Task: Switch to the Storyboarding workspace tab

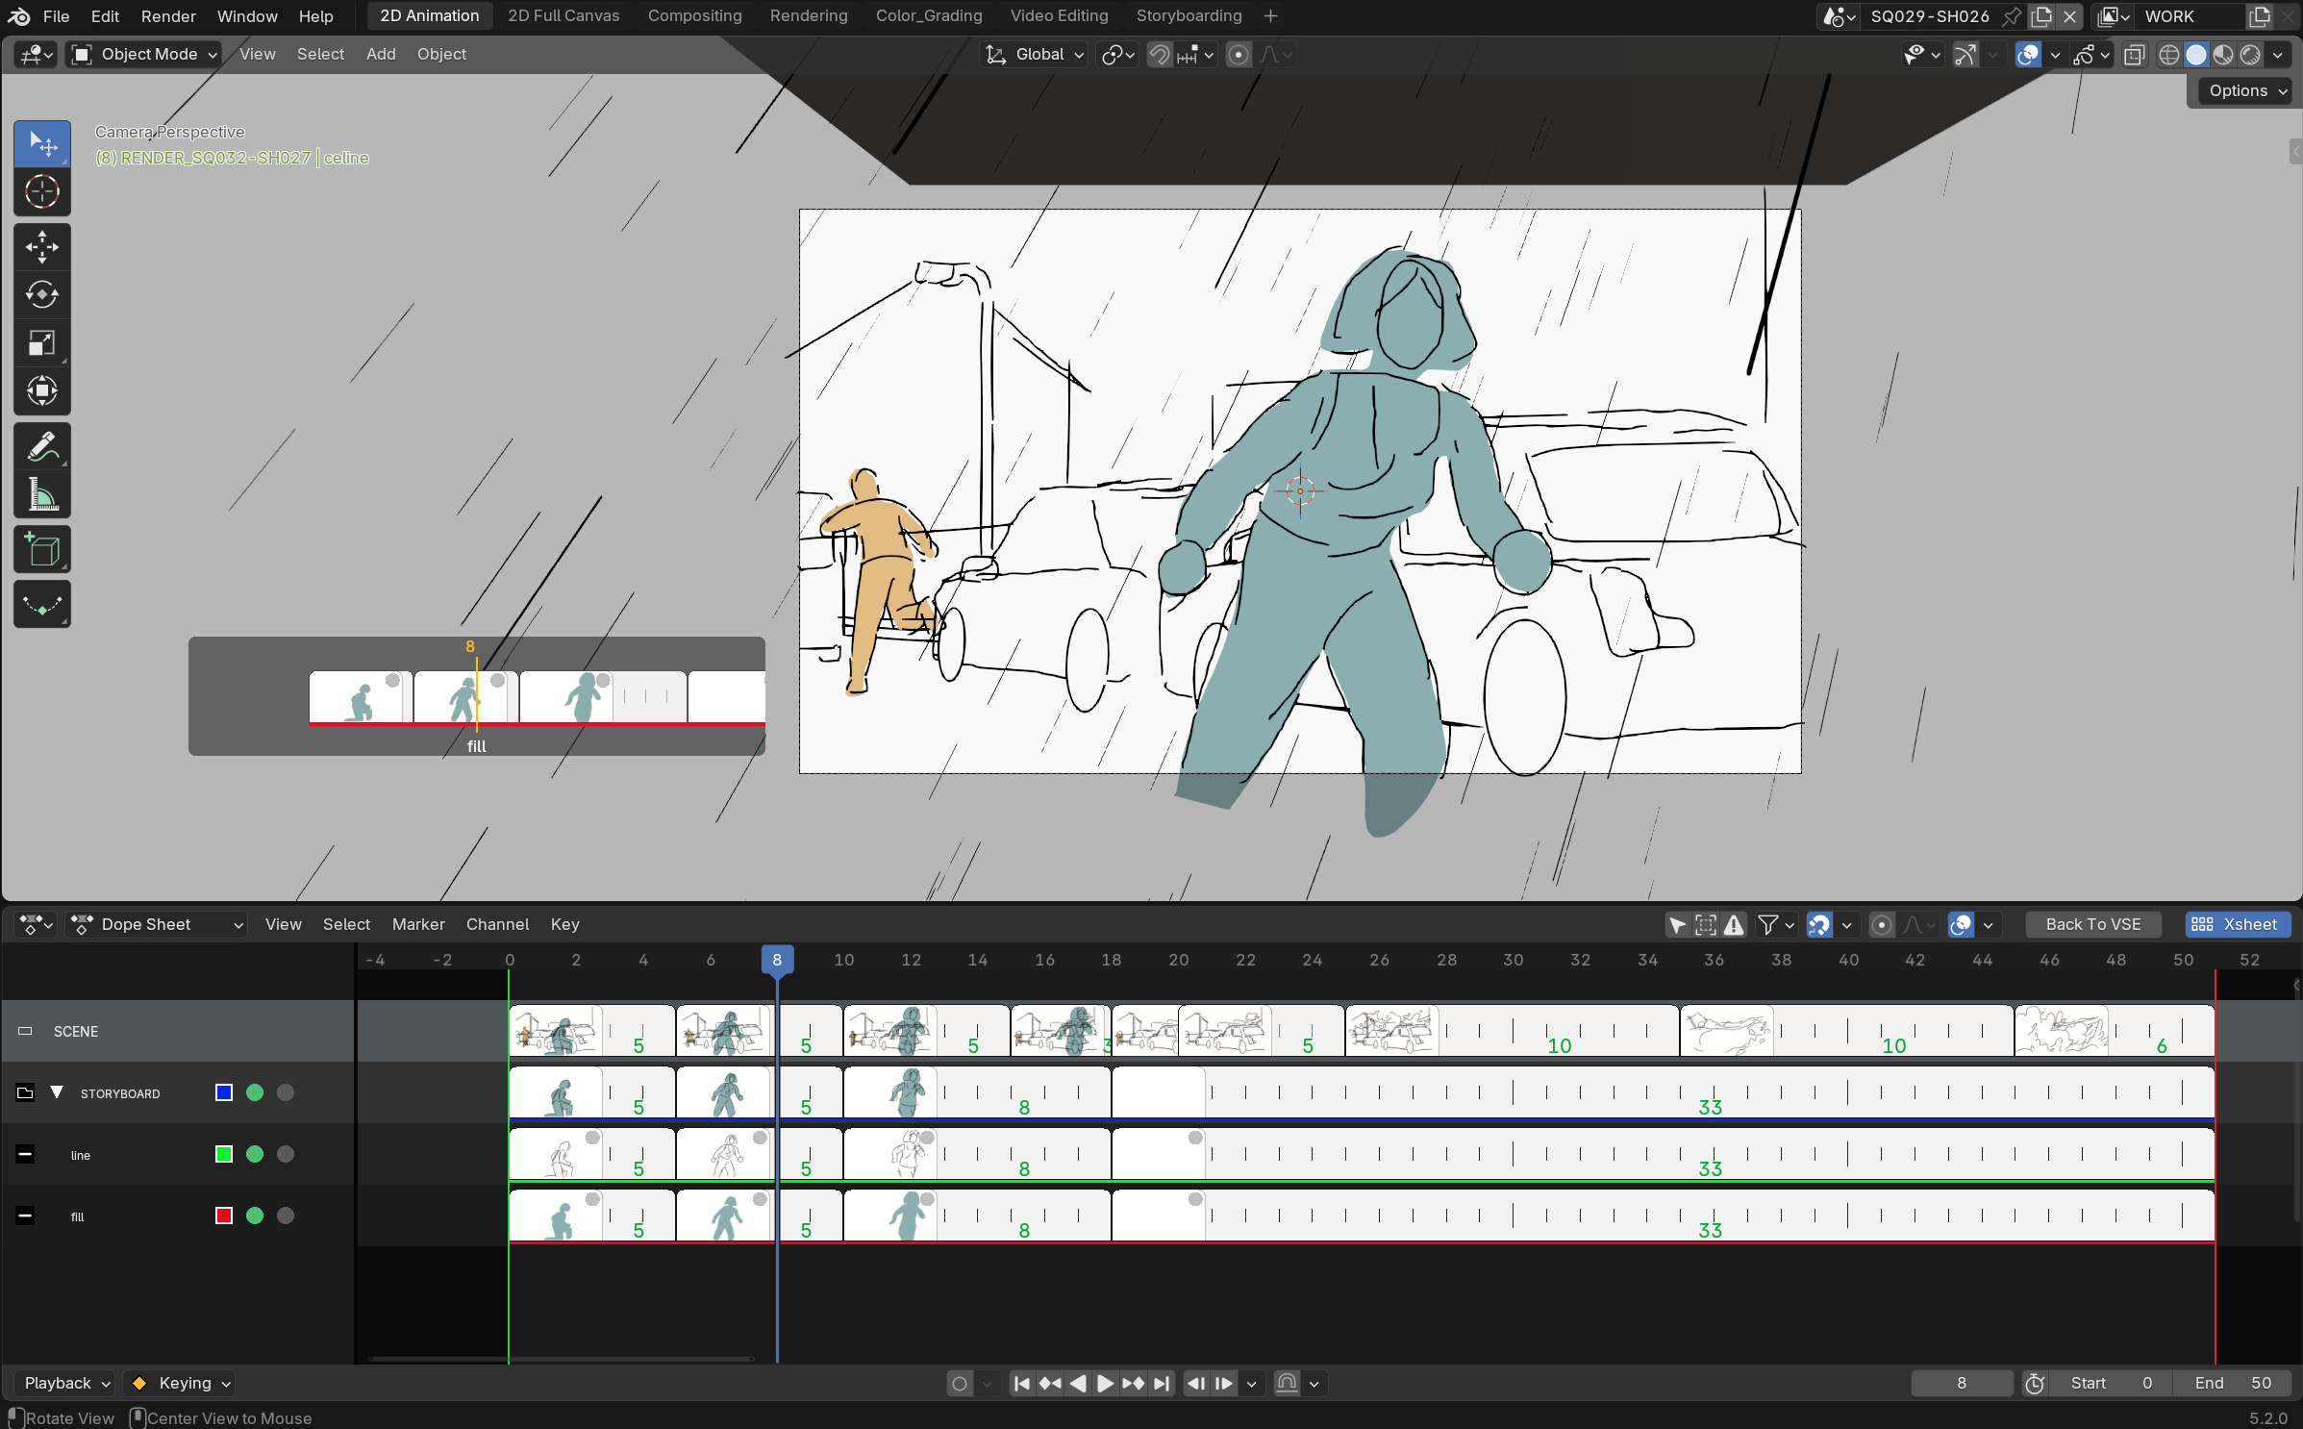Action: [x=1189, y=15]
